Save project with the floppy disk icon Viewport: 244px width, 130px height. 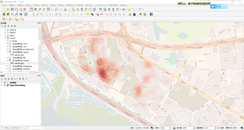tap(12, 9)
